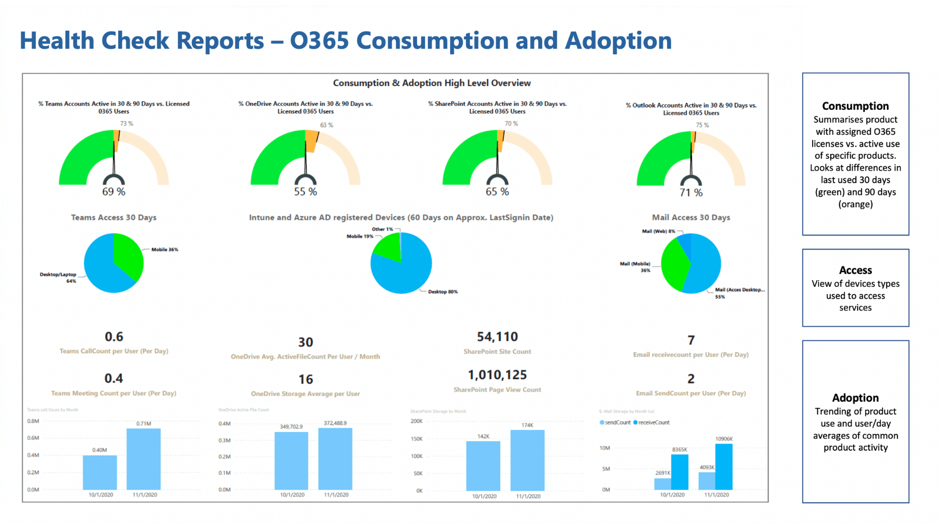The width and height of the screenshot is (941, 529).
Task: Click the 54,110 SharePoint Site Count value
Action: [x=497, y=337]
